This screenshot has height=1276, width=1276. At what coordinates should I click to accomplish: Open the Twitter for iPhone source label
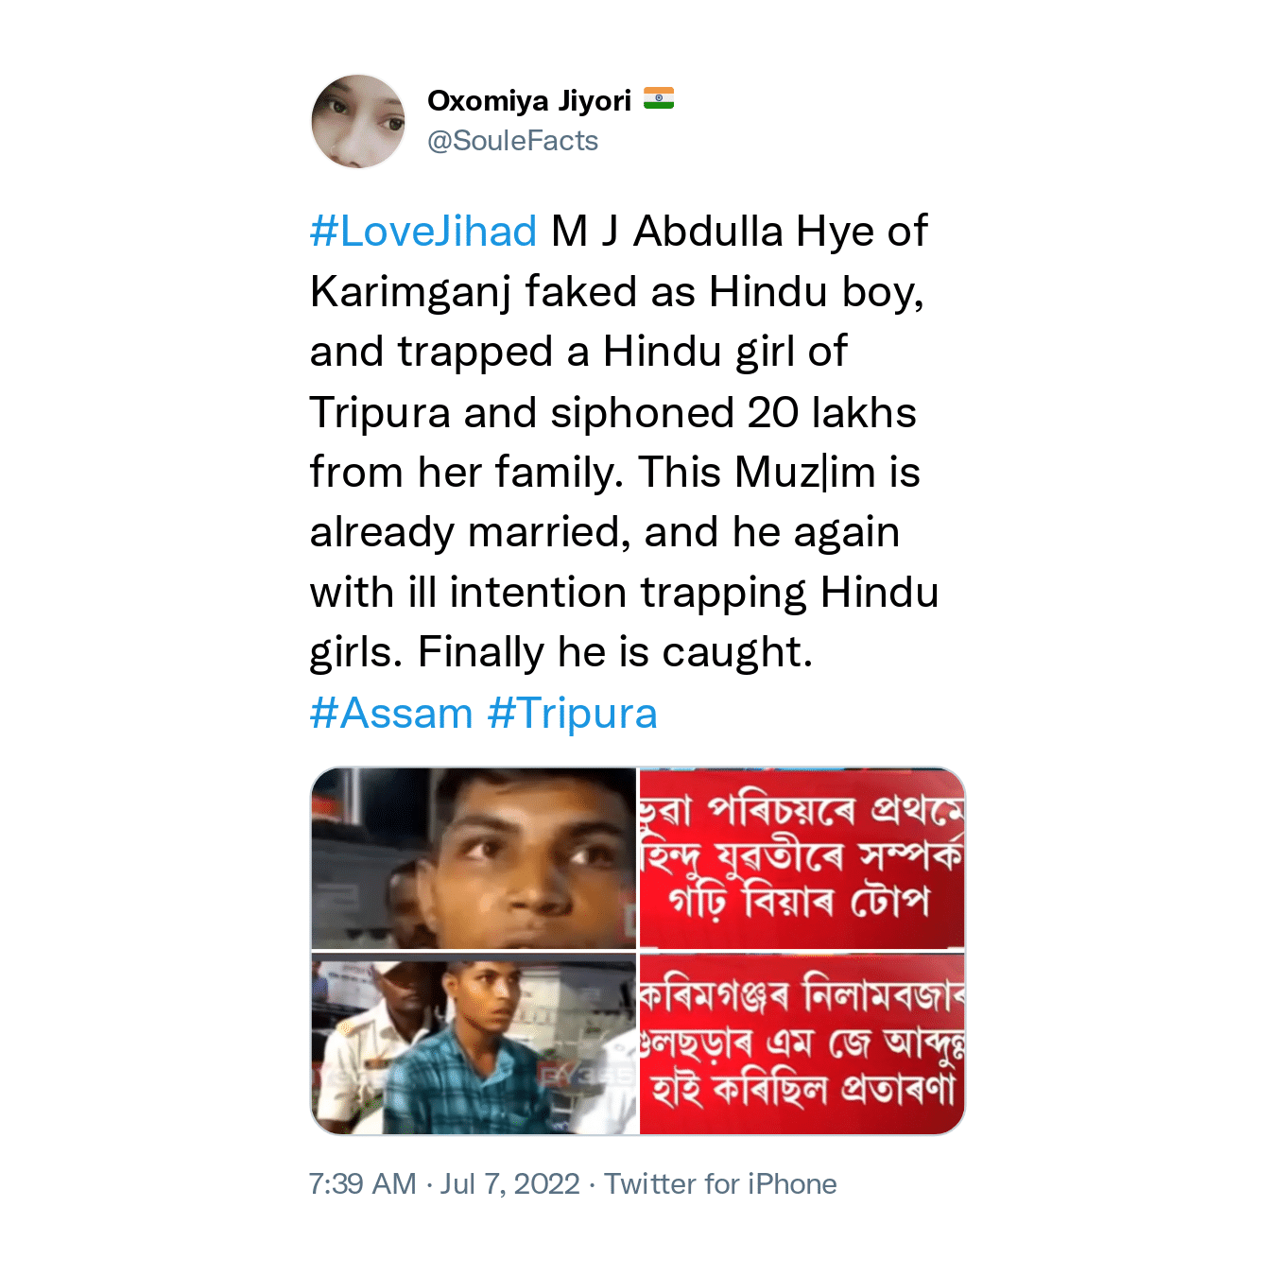[721, 1184]
